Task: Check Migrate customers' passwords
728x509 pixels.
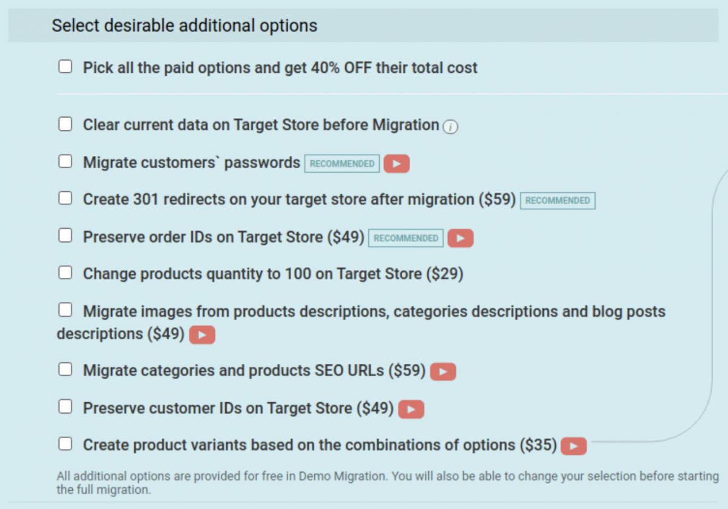Action: [x=65, y=161]
